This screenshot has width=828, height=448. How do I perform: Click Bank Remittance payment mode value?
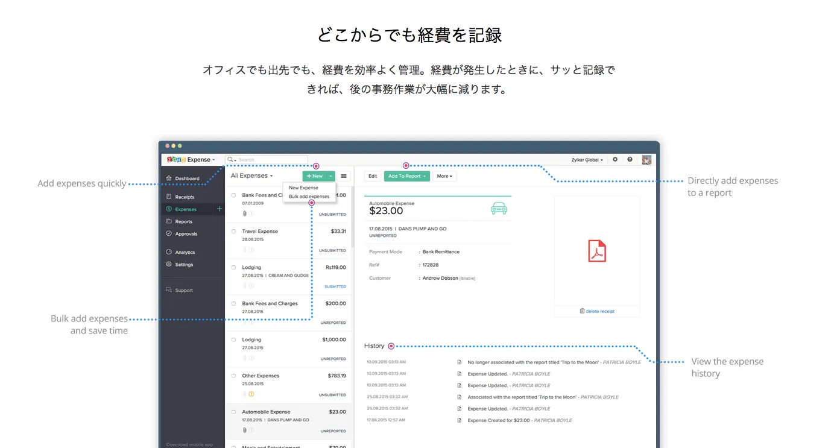pos(441,252)
